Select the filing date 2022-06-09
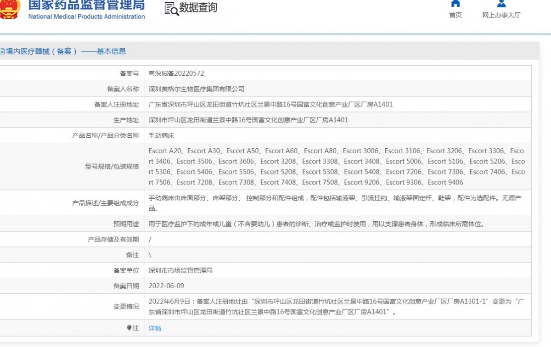 [x=166, y=286]
